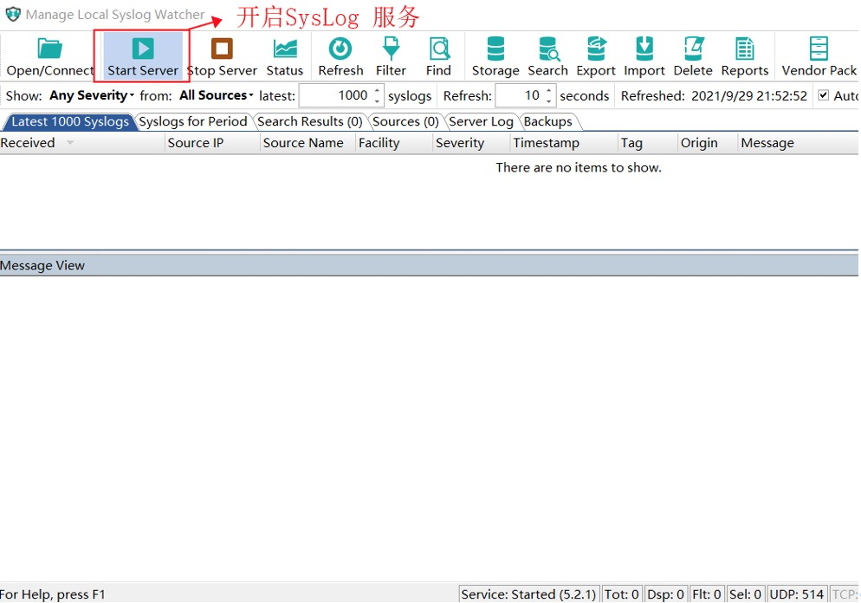
Task: Open the Storage database icon
Action: click(x=495, y=49)
